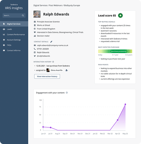The height and width of the screenshot is (144, 141).
Task: Click the email envelope icon in contact details
Action: (x=35, y=45)
